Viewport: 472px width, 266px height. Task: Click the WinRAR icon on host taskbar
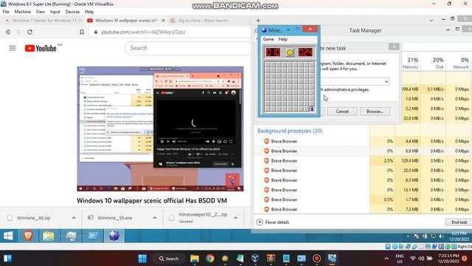click(271, 259)
